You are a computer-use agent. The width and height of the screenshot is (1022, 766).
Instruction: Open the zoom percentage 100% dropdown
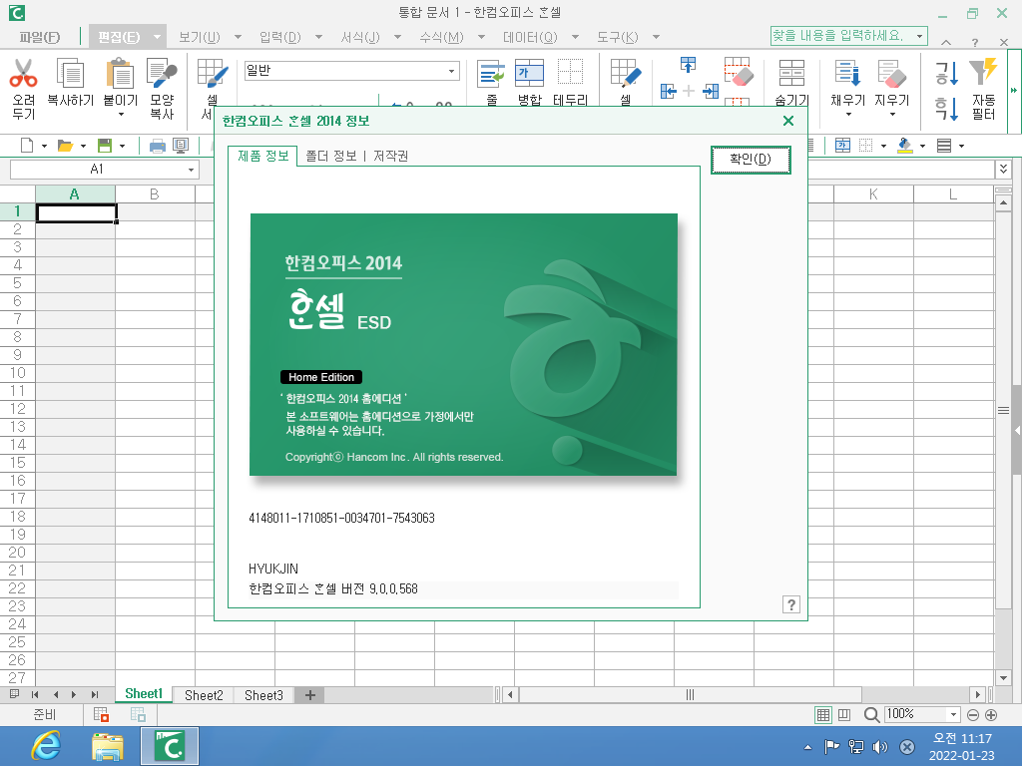point(953,714)
